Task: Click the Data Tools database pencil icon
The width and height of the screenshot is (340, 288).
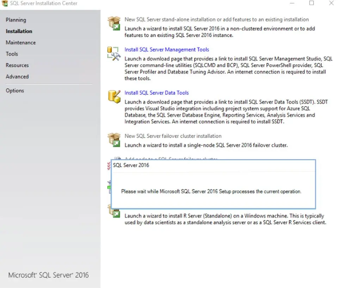Action: [x=114, y=96]
